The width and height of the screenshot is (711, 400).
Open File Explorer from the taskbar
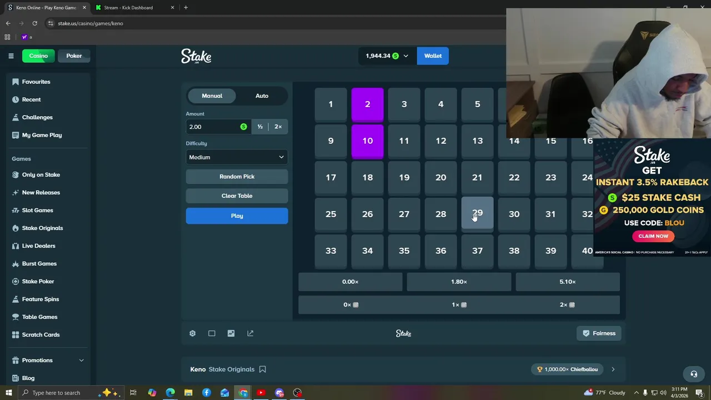pos(188,393)
